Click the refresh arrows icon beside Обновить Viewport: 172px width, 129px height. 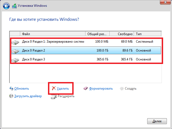pyautogui.click(x=11, y=89)
